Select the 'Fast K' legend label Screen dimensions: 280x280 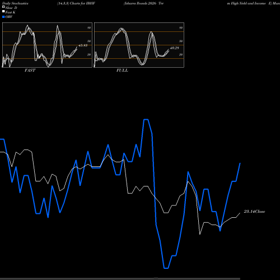(11, 12)
